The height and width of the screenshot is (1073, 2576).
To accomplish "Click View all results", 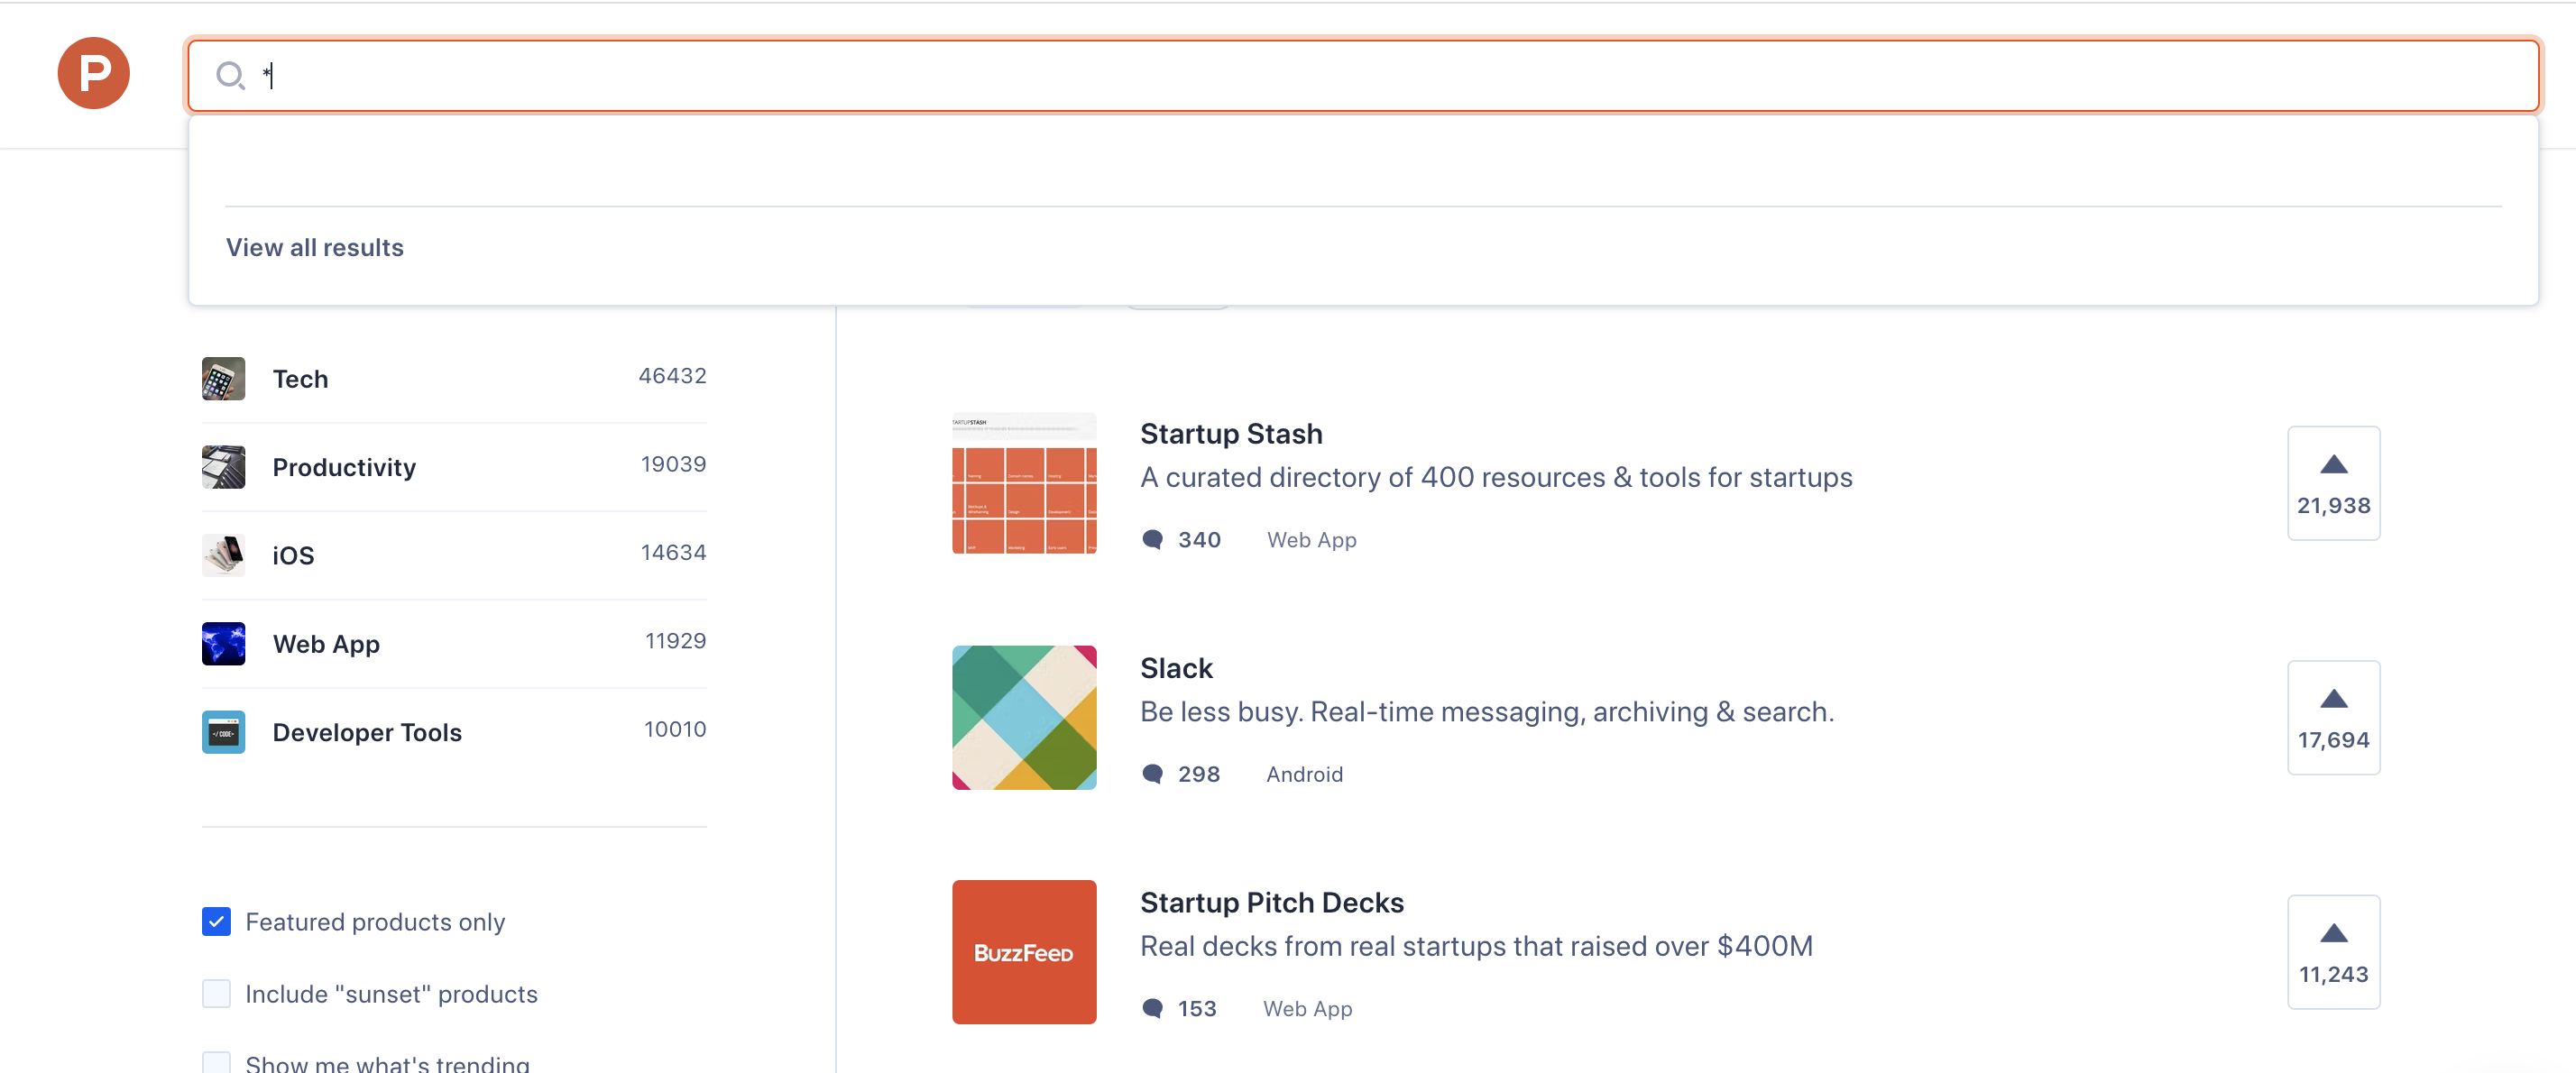I will pos(314,247).
